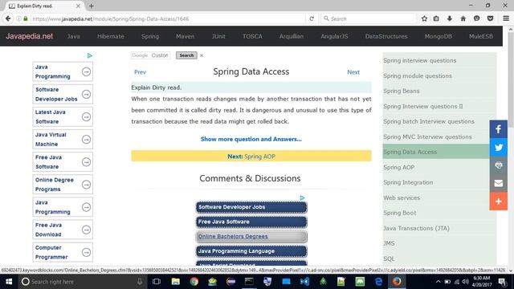Open the Pocket shield icon in toolbar
This screenshot has width=514, height=289.
(x=490, y=18)
